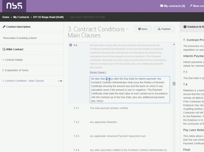Click the RIBA Contract heading
The image size is (204, 152).
(15, 49)
